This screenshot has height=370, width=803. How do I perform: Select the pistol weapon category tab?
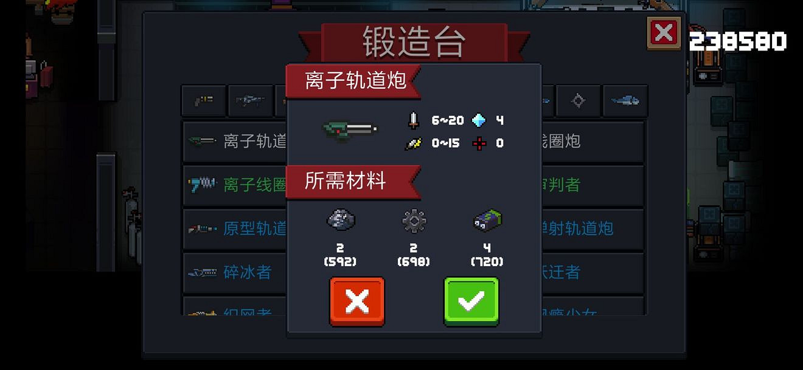203,100
